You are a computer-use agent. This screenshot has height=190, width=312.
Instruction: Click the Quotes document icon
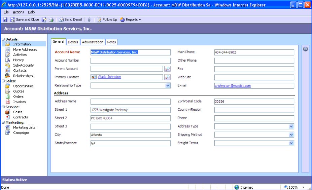click(x=7, y=91)
